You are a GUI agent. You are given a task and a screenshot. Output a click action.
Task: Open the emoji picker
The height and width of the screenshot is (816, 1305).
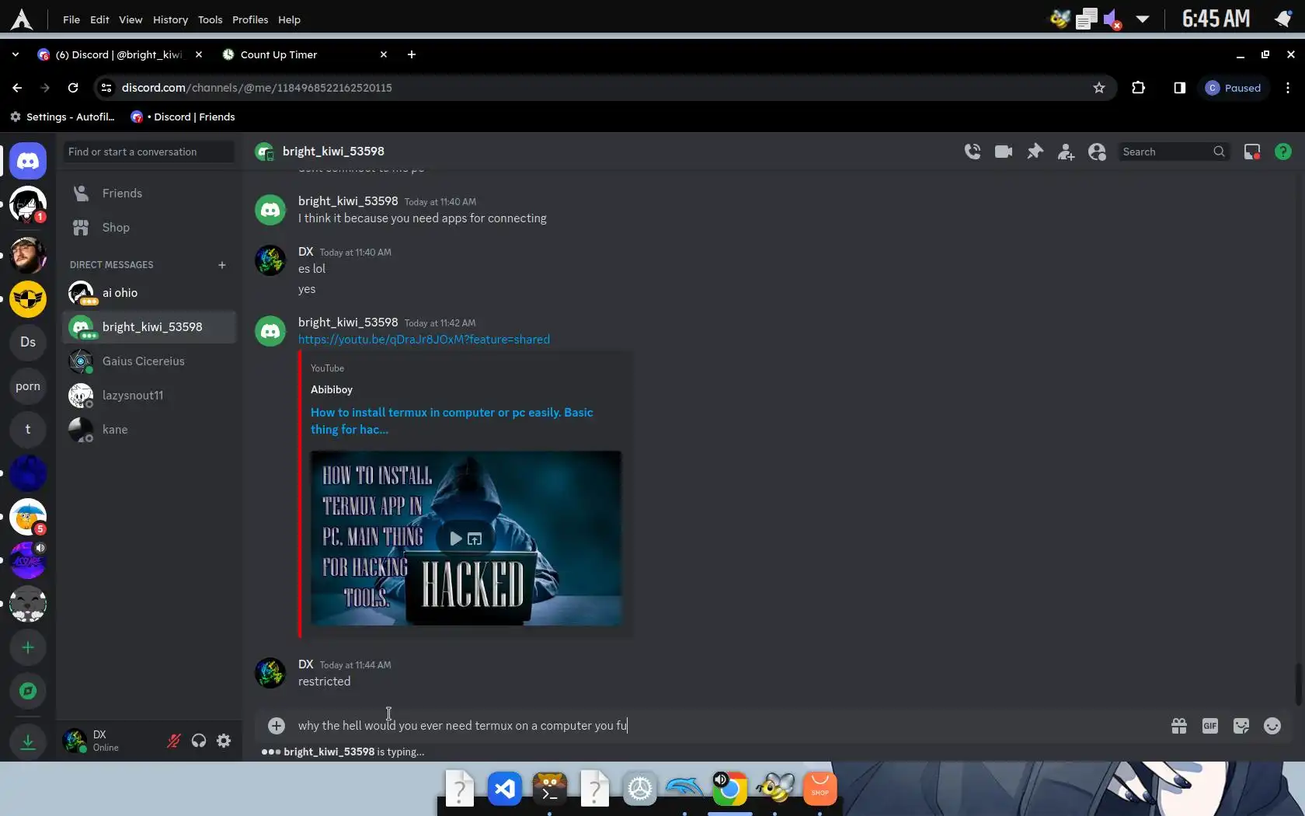(1272, 726)
